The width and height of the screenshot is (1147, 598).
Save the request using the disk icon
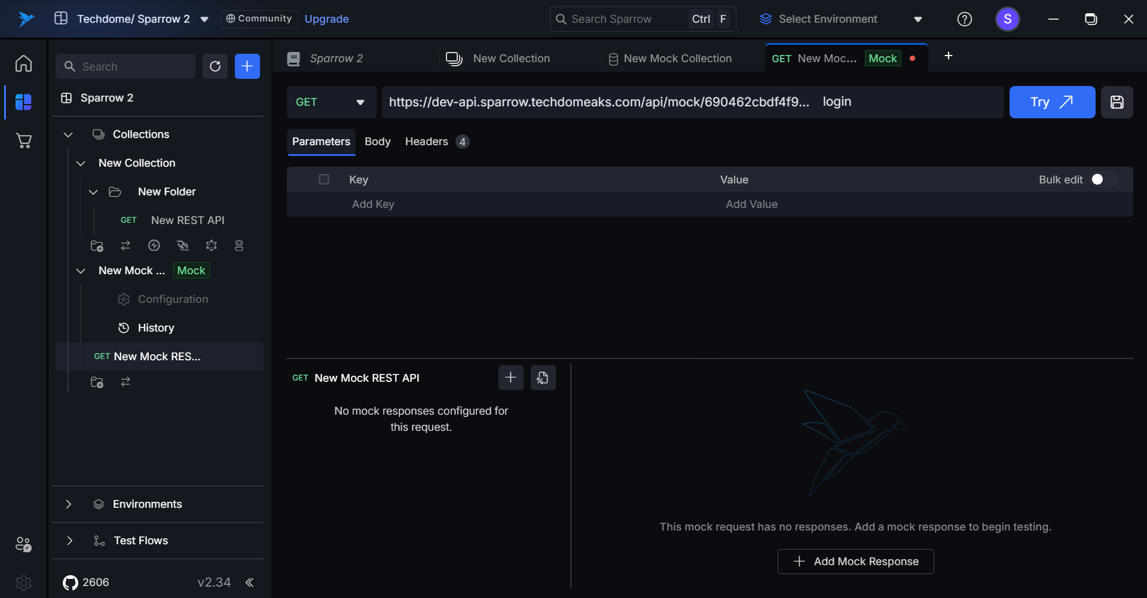pos(1117,102)
